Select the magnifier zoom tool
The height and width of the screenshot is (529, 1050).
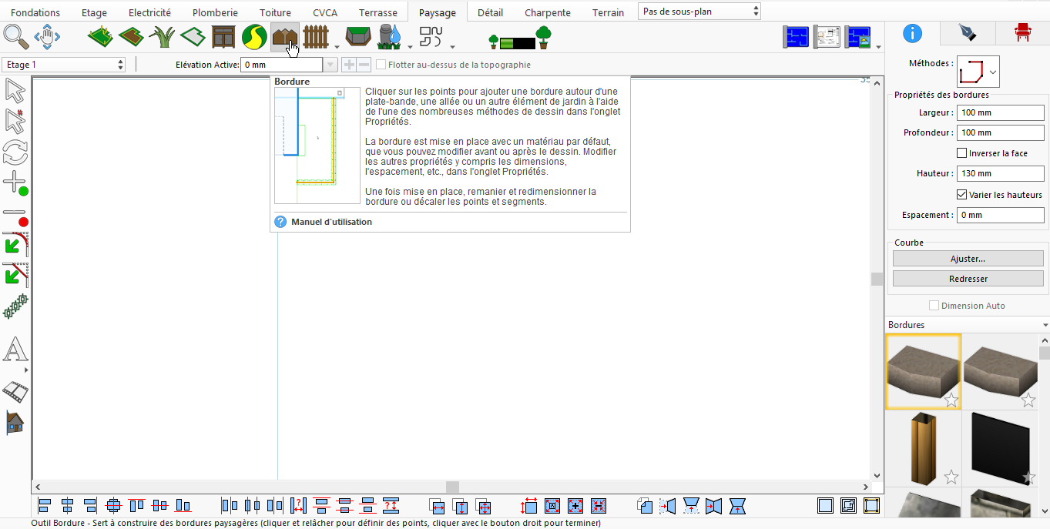(15, 36)
